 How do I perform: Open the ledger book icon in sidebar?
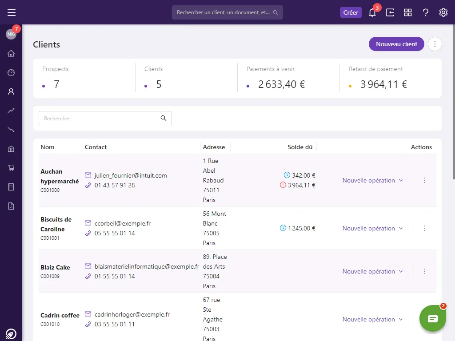pos(11,187)
